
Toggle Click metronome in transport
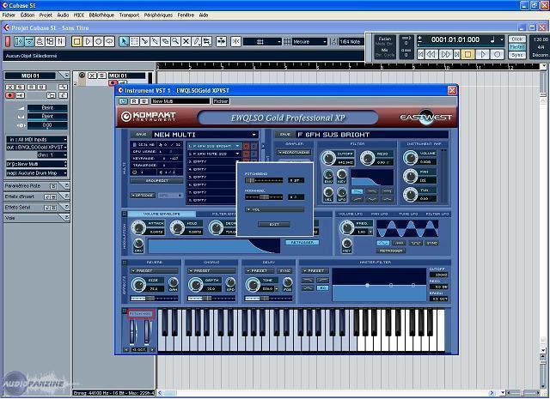pos(517,39)
